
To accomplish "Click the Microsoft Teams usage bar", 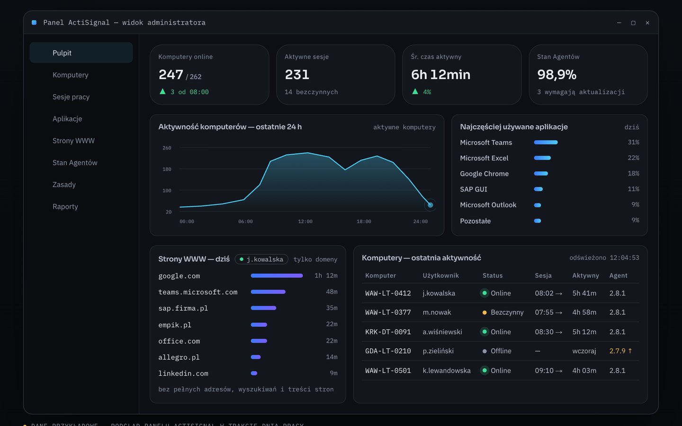I will coord(546,142).
